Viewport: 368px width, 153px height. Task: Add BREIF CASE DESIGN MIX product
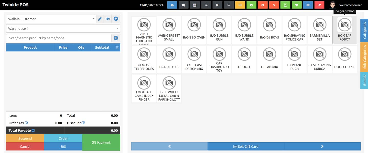[194, 60]
